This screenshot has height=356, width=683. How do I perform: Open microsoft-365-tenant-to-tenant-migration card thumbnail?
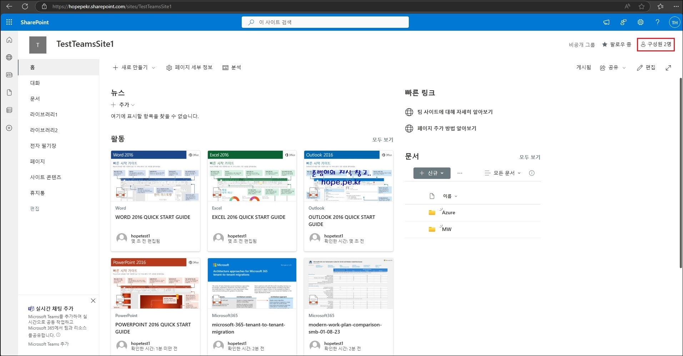coord(252,284)
